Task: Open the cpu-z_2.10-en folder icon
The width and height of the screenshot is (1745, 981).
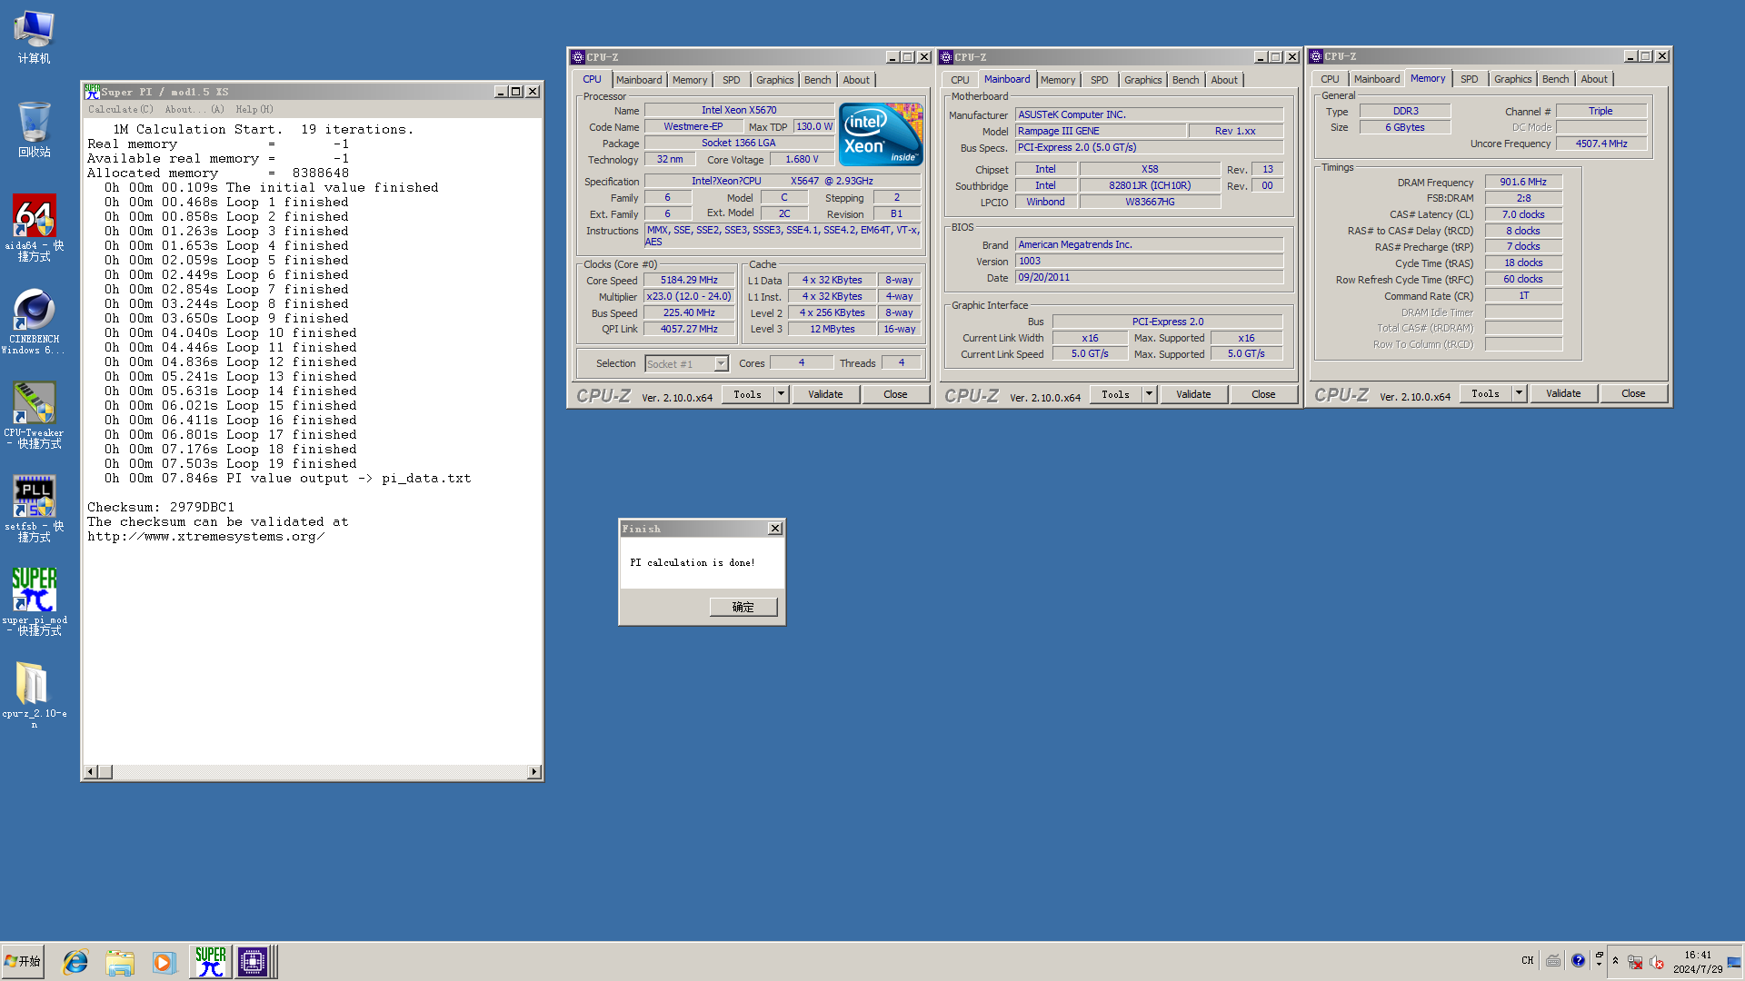Action: [34, 695]
